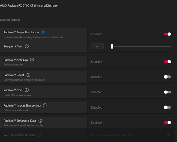Click the Sharpen Effect value field
The width and height of the screenshot is (177, 142).
97,46
